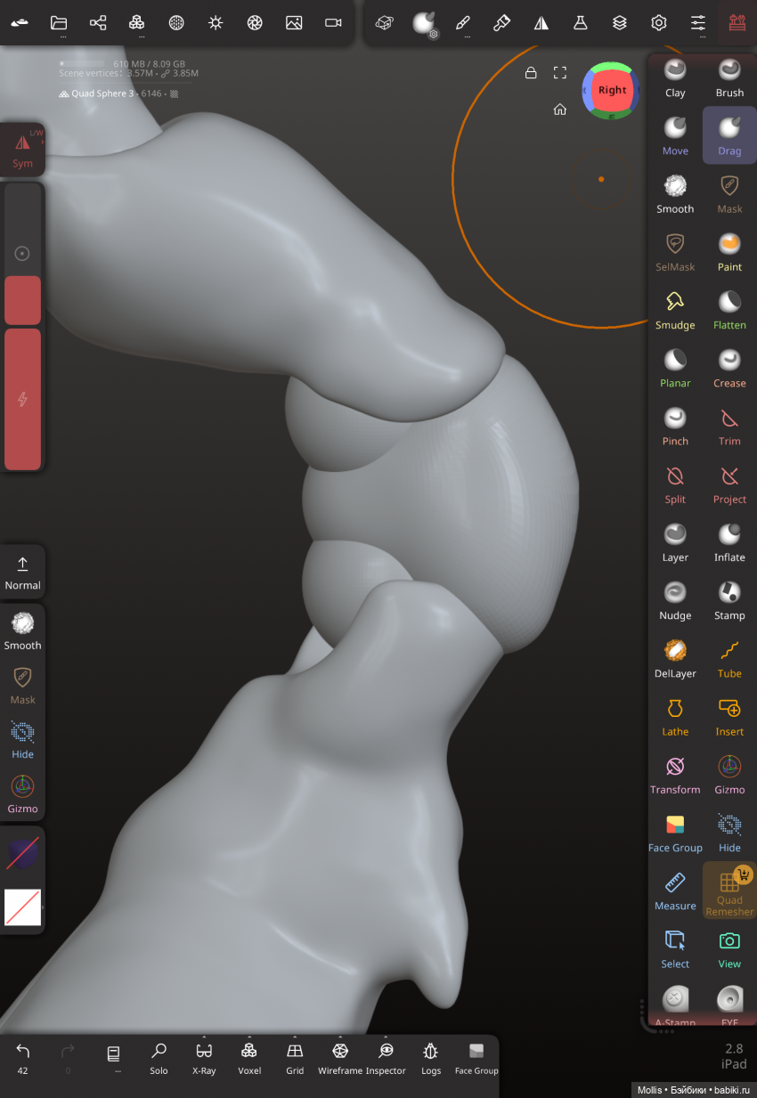Reset camera with the home button

tap(560, 110)
